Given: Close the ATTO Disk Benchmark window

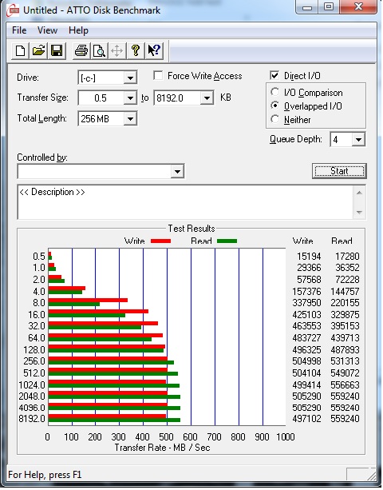Looking at the screenshot, I should [358, 7].
